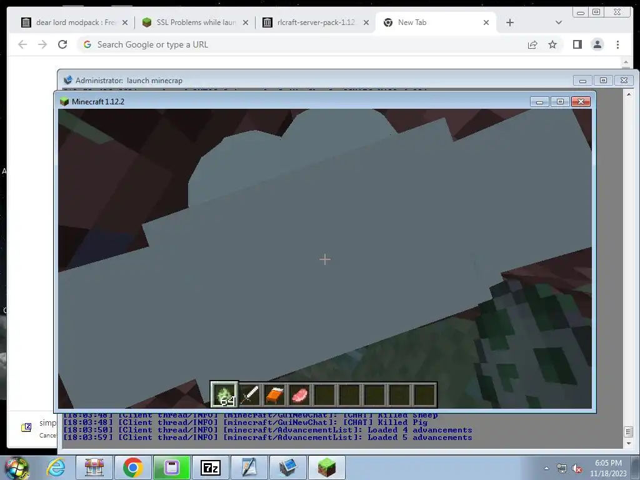Viewport: 640px width, 480px height.
Task: Click Cancel on the download item
Action: click(47, 436)
